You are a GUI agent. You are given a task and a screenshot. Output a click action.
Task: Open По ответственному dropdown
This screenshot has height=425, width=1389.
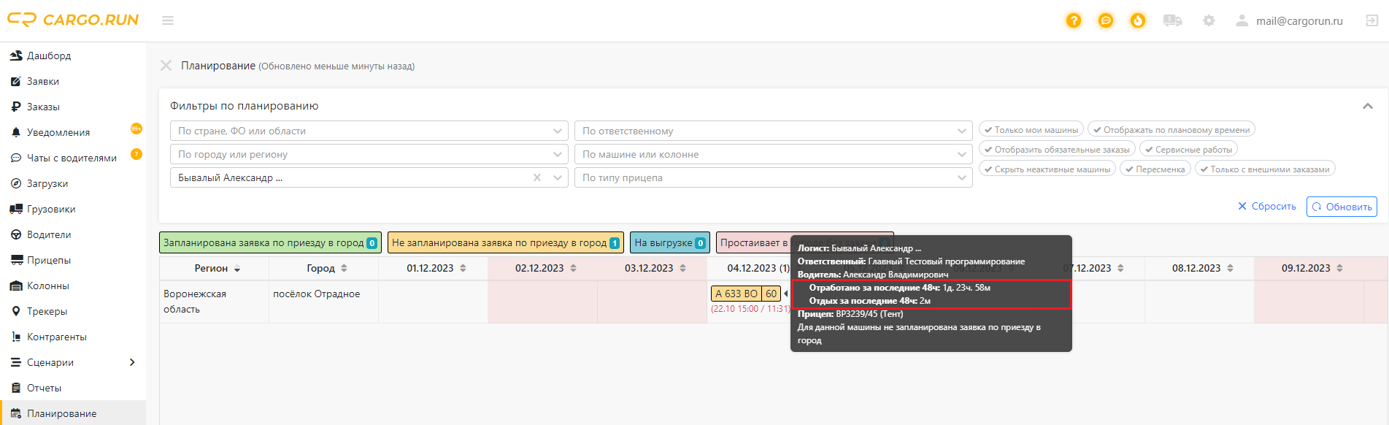pos(773,131)
